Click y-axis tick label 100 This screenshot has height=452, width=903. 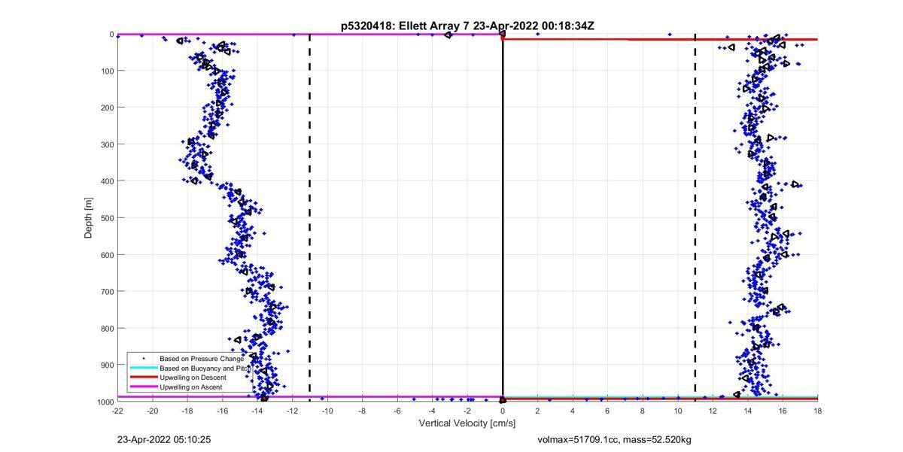pyautogui.click(x=107, y=71)
